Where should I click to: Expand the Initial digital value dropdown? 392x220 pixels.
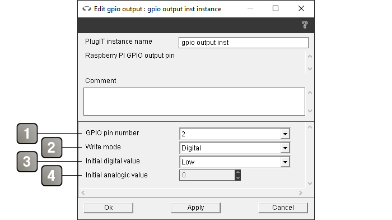coord(285,162)
